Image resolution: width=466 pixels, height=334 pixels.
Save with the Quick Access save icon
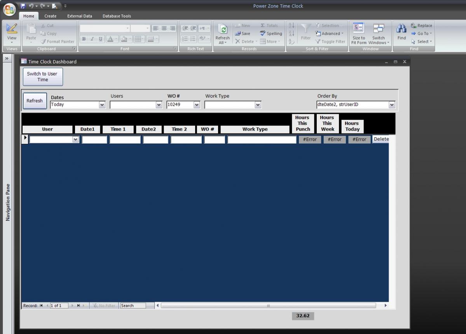[x=23, y=6]
